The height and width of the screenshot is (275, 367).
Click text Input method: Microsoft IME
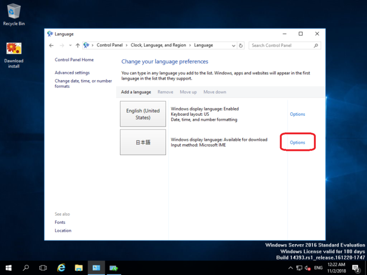(x=198, y=145)
